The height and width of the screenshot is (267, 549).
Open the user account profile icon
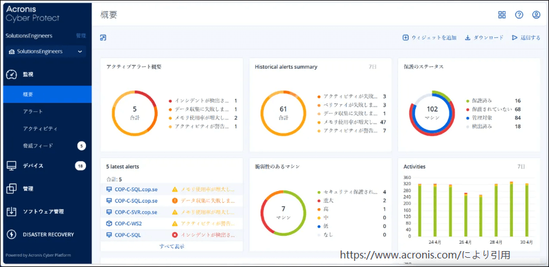coord(536,15)
